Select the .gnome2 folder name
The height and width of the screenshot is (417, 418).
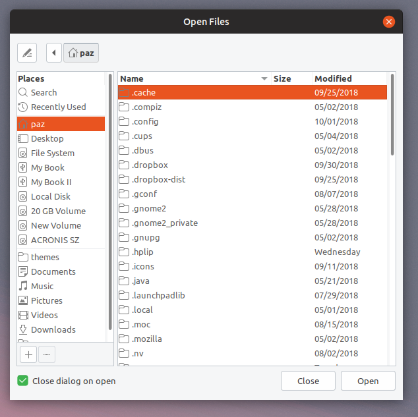tap(149, 208)
